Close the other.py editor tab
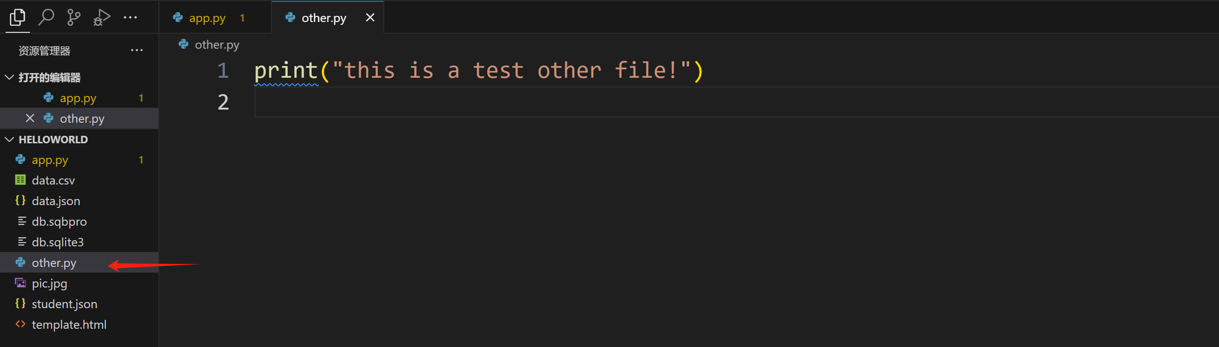 pos(370,17)
